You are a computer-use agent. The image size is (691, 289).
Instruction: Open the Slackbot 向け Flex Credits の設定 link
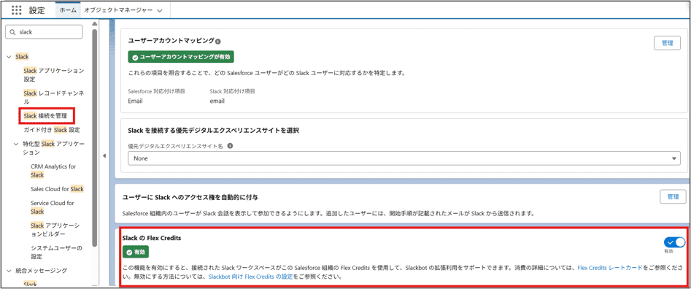coord(250,277)
